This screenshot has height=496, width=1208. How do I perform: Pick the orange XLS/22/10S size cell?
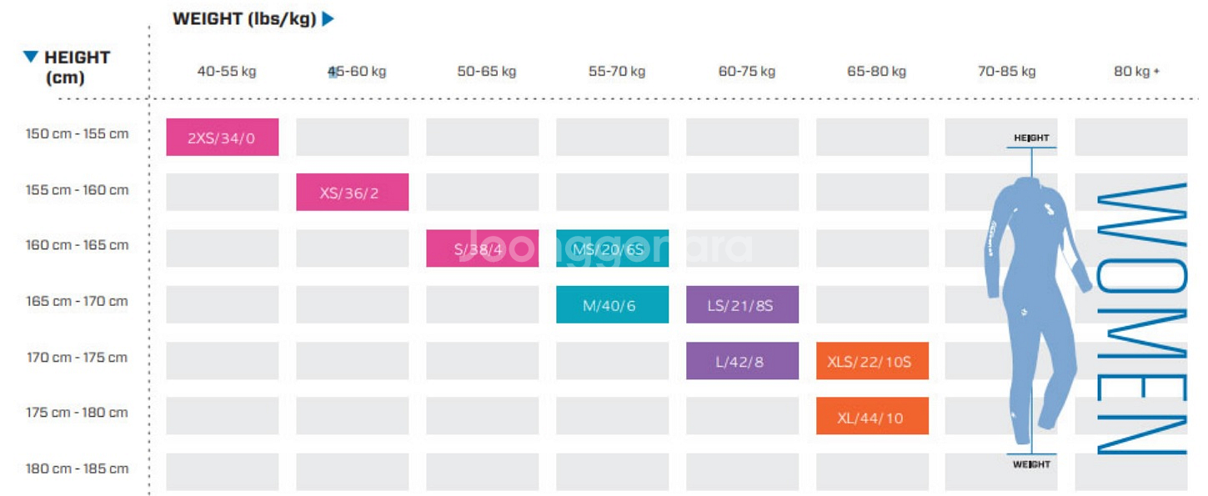(872, 361)
